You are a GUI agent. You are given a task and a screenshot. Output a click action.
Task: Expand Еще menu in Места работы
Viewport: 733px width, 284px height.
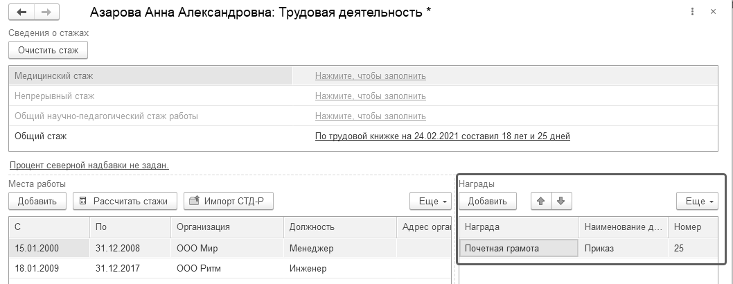[x=430, y=201]
